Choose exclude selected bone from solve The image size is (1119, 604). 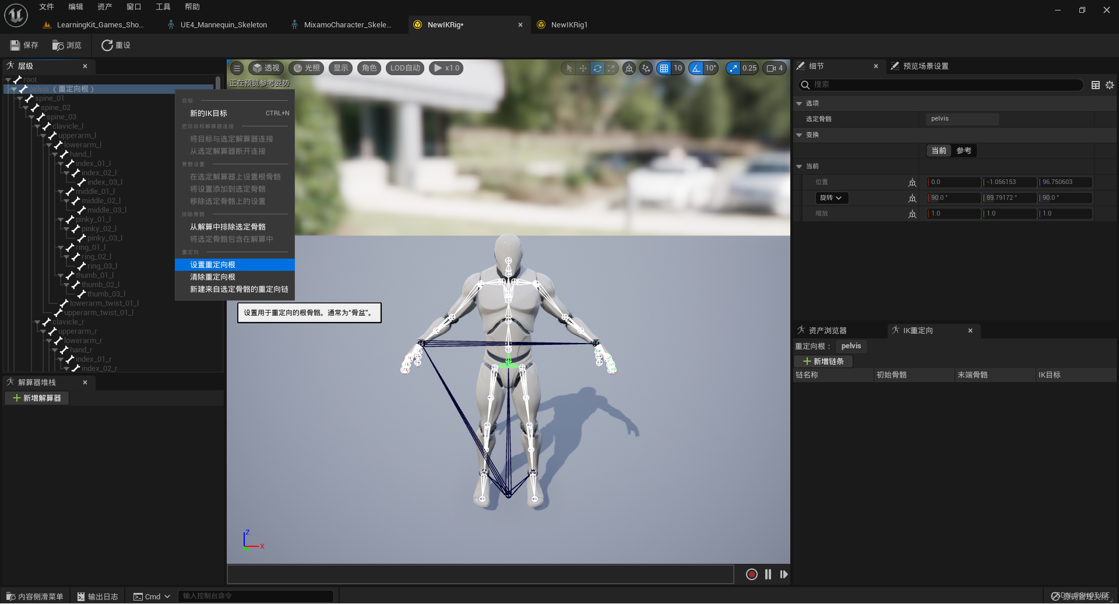[x=235, y=227]
